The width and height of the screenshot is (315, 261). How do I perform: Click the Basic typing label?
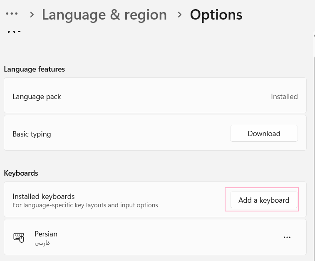click(32, 134)
